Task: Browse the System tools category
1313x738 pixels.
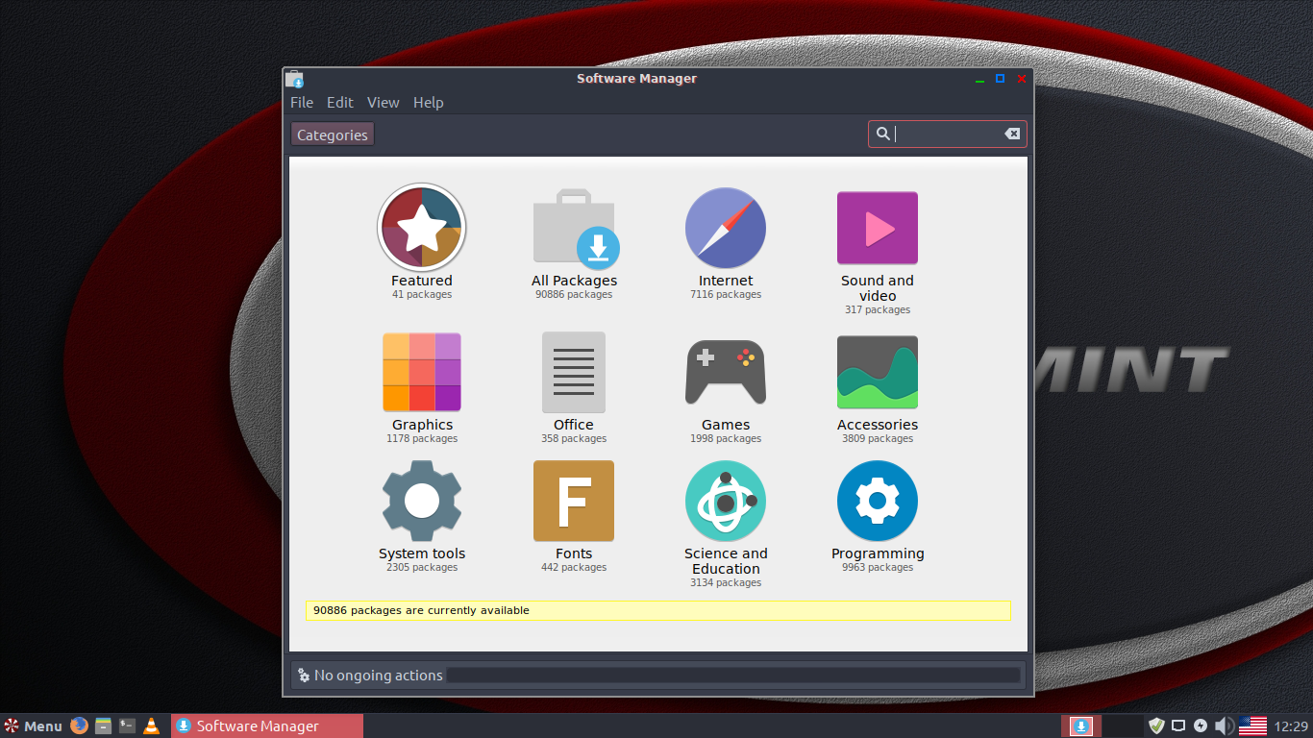Action: tap(422, 516)
